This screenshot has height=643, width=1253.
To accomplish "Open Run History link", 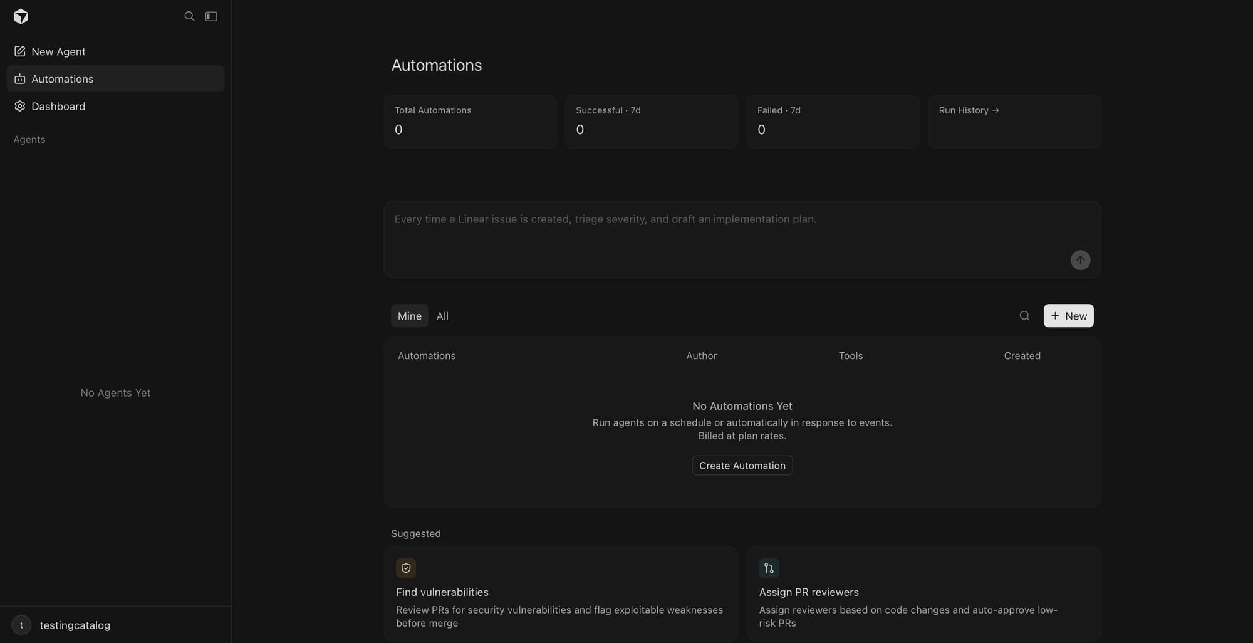I will coord(1014,122).
